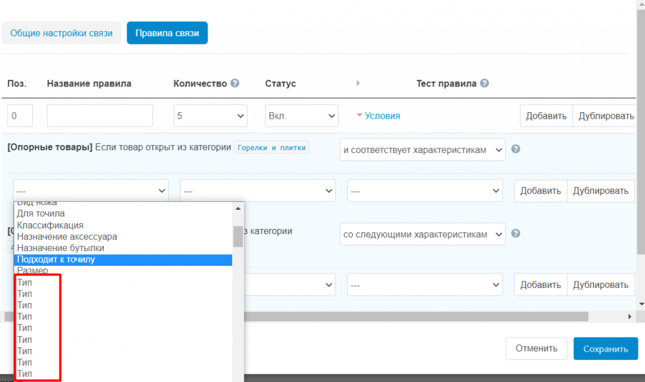Click help icon after 'и соответствует характеристикам' dropdown
Image resolution: width=645 pixels, height=382 pixels.
pos(515,149)
